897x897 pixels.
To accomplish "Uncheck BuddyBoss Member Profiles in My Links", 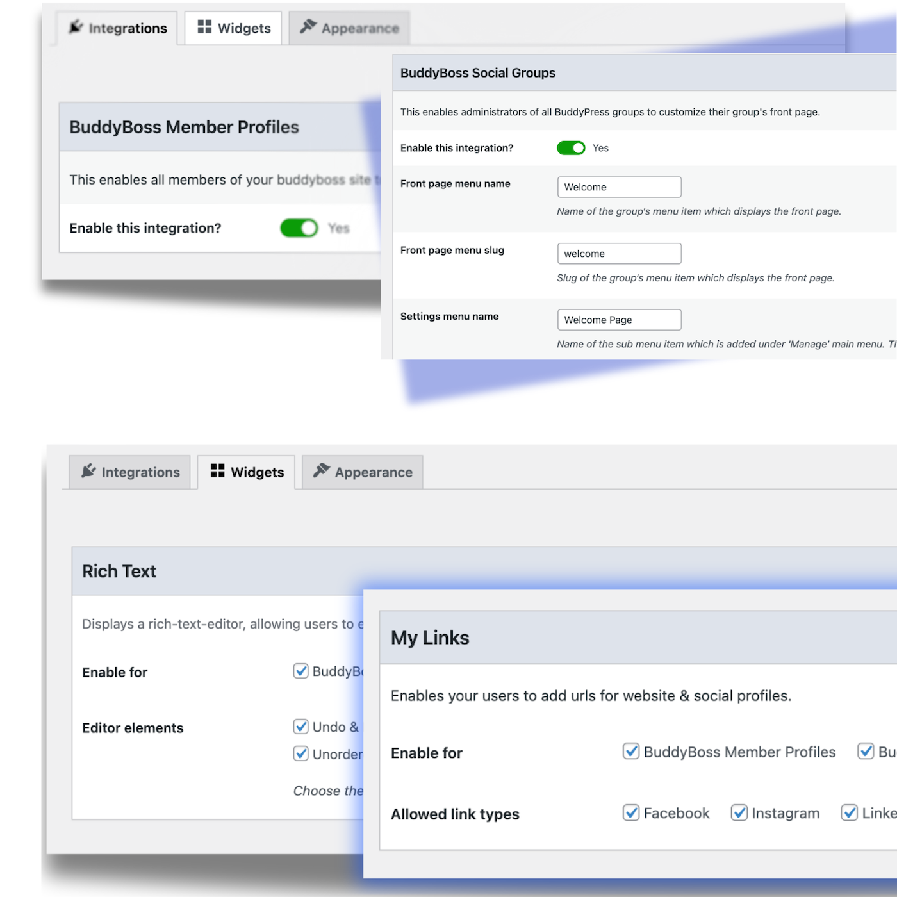I will point(631,751).
